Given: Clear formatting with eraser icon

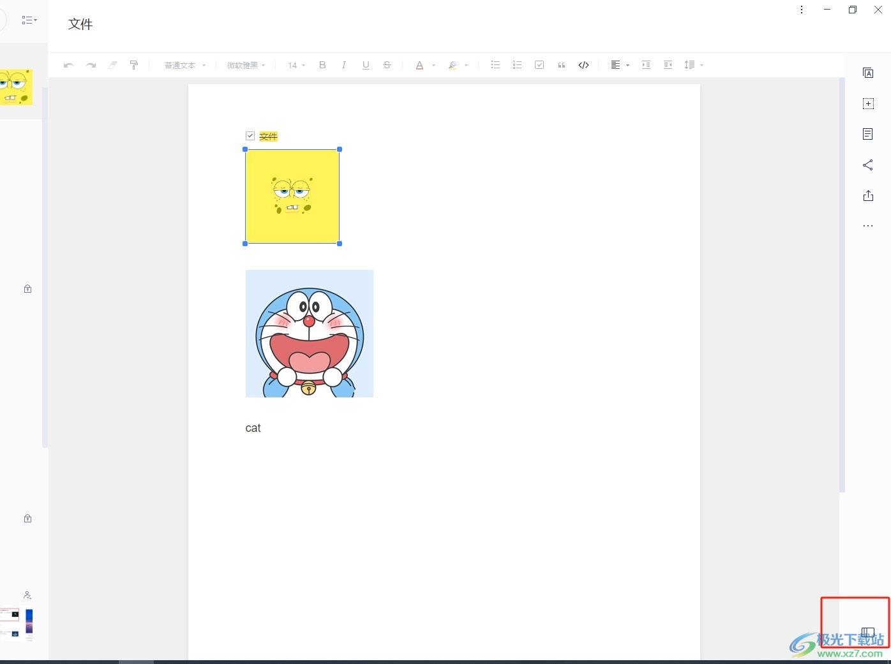Looking at the screenshot, I should pos(112,65).
